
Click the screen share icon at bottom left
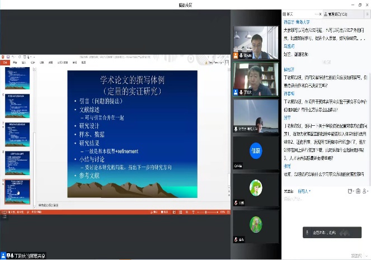(4, 256)
